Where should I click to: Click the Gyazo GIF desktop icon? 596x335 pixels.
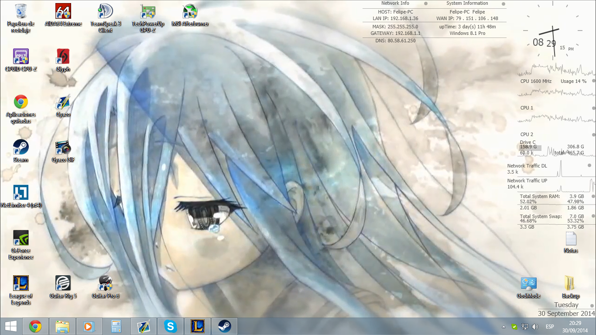click(63, 151)
